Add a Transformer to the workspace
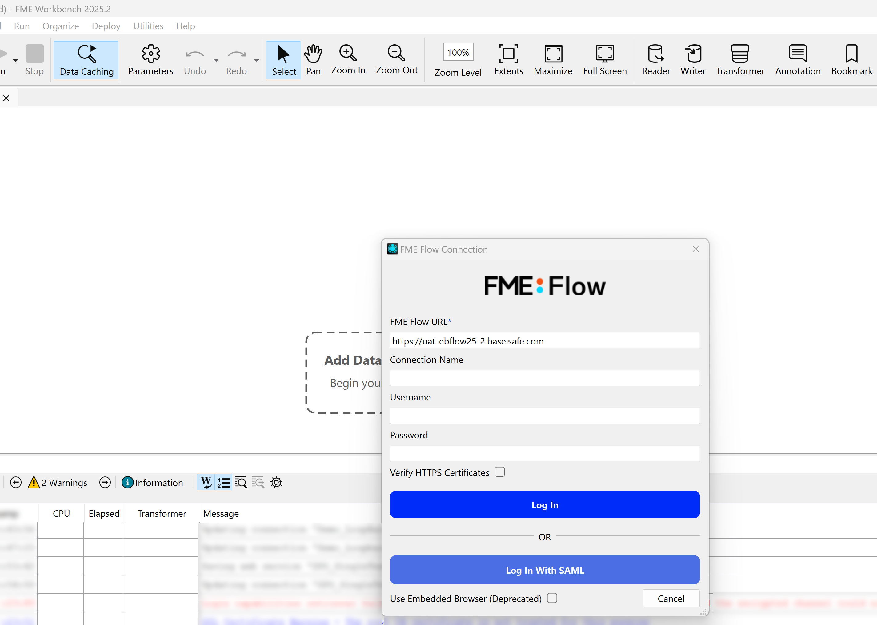 [x=740, y=60]
